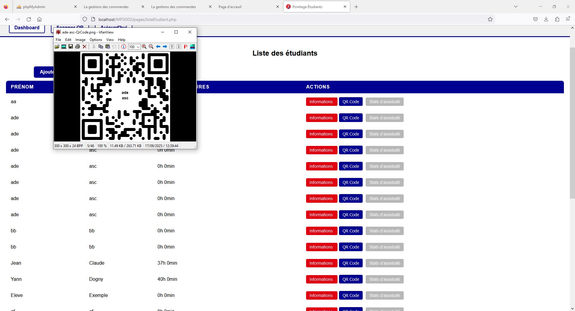The height and width of the screenshot is (311, 575).
Task: Print image using IrfanView printer icon
Action: (x=78, y=47)
